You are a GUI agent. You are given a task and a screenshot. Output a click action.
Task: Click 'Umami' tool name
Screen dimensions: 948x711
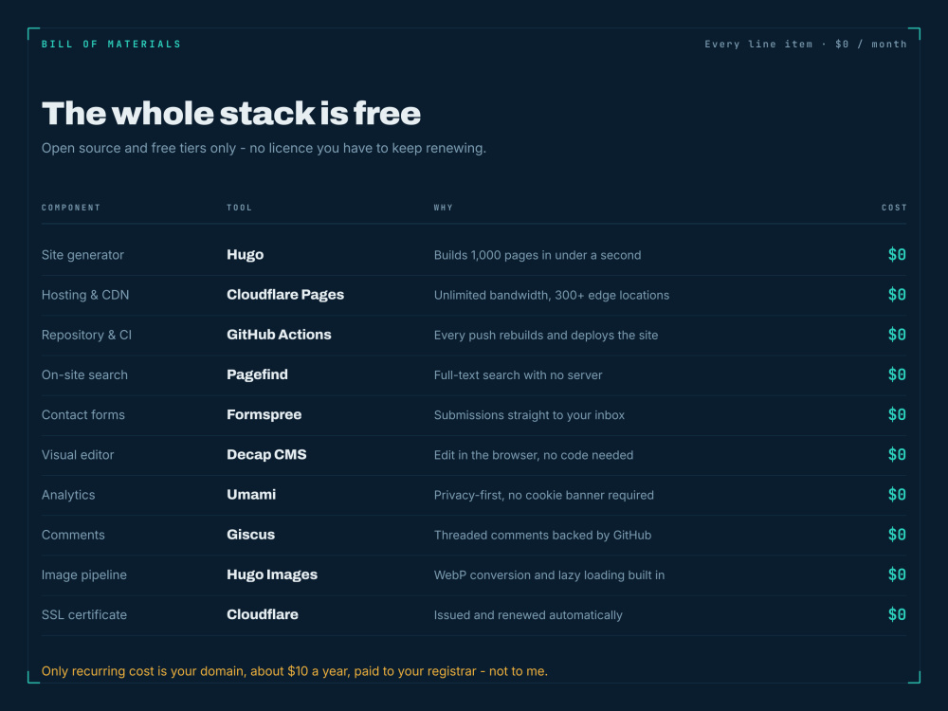[251, 494]
